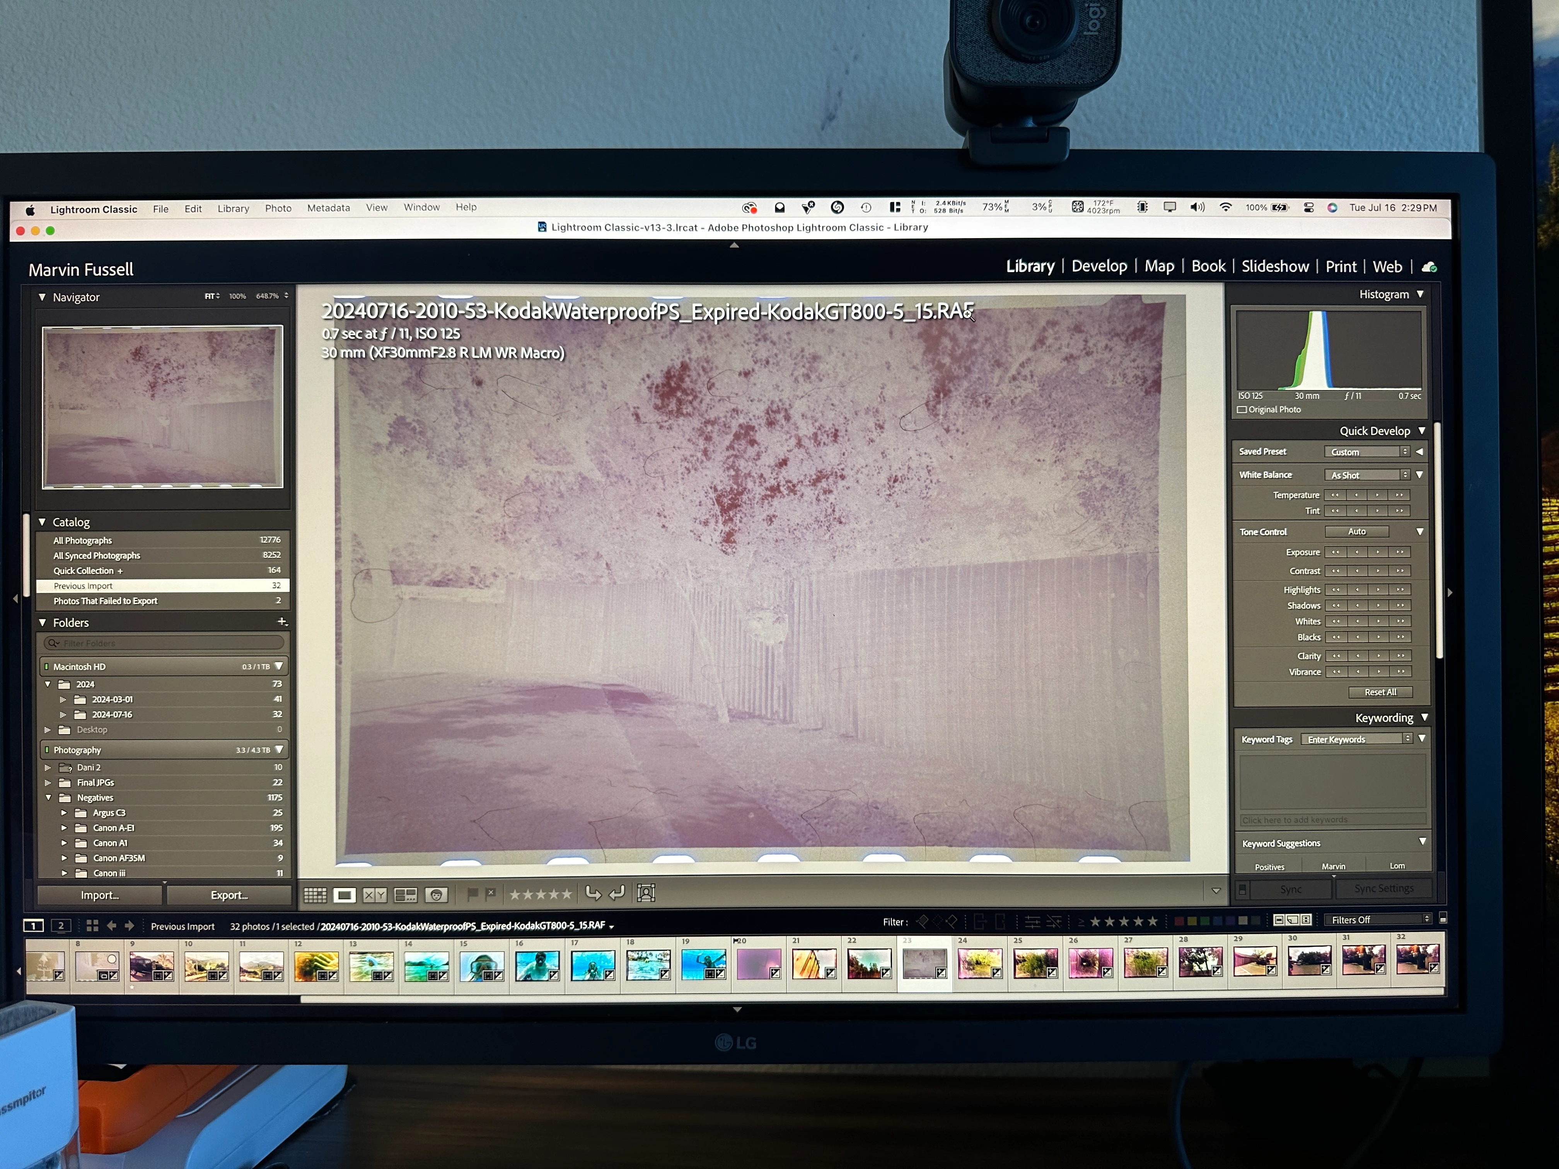Click the Set as Rejected flag icon
The width and height of the screenshot is (1559, 1169).
[x=491, y=893]
